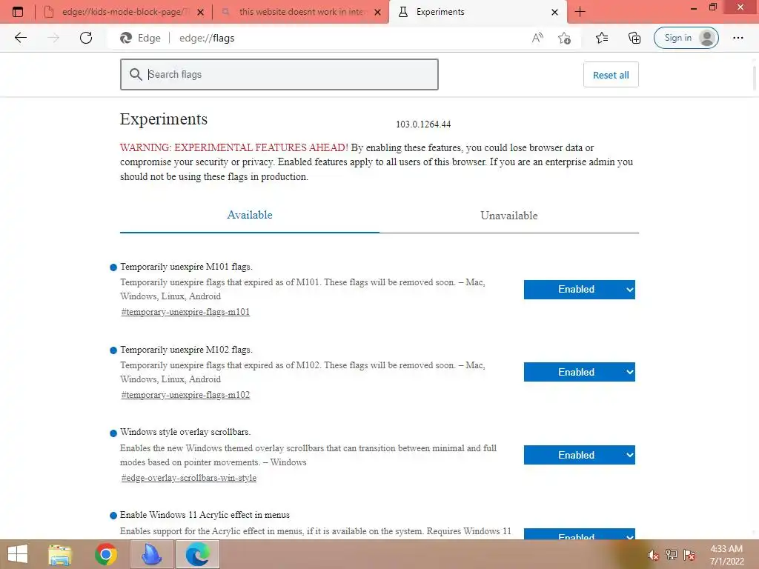
Task: Click the blue dot beside M102 flags
Action: pyautogui.click(x=113, y=350)
